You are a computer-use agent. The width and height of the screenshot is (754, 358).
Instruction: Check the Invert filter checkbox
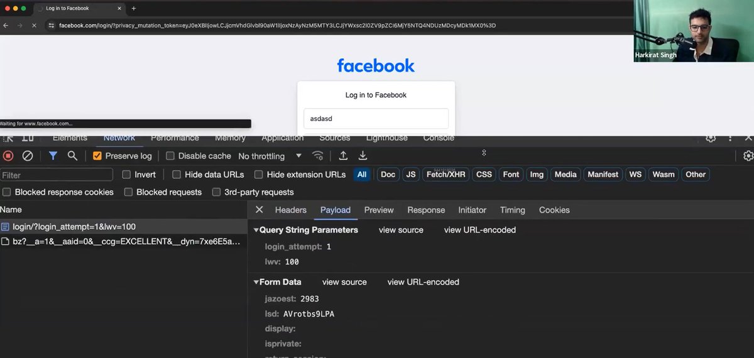(126, 175)
